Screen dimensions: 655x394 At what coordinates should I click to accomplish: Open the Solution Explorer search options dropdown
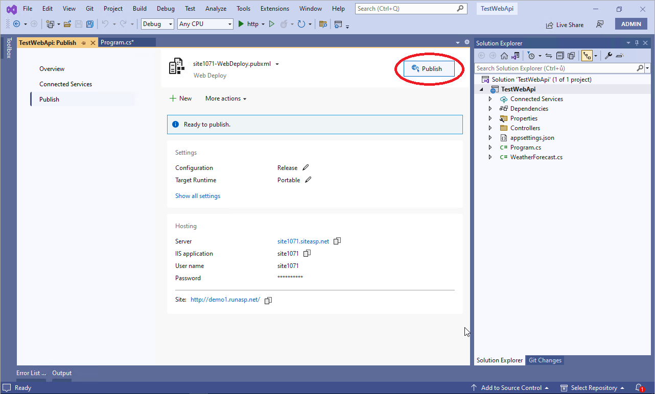tap(647, 68)
